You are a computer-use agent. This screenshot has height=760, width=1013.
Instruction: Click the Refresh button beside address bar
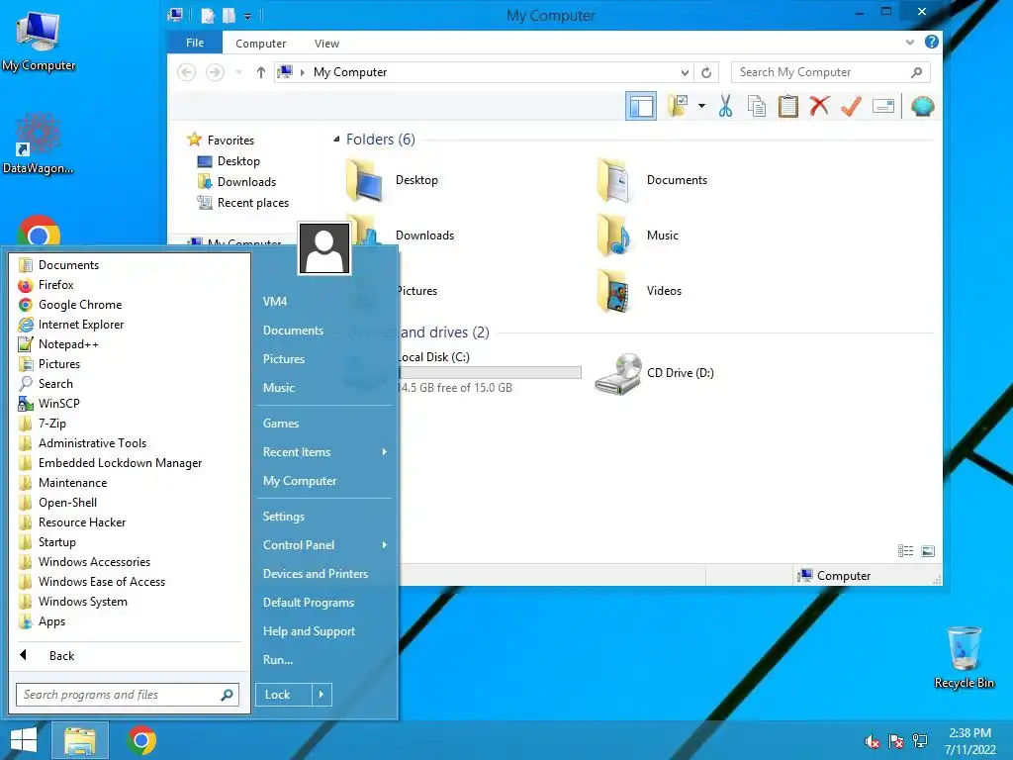[706, 72]
